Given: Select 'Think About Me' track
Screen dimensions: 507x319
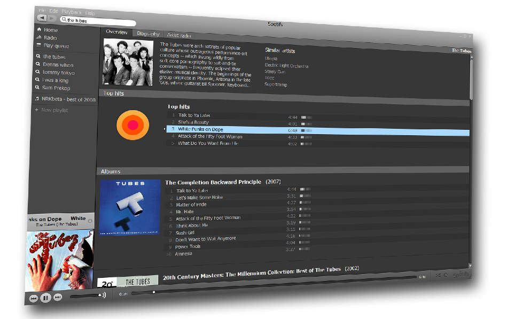Looking at the screenshot, I should (192, 225).
